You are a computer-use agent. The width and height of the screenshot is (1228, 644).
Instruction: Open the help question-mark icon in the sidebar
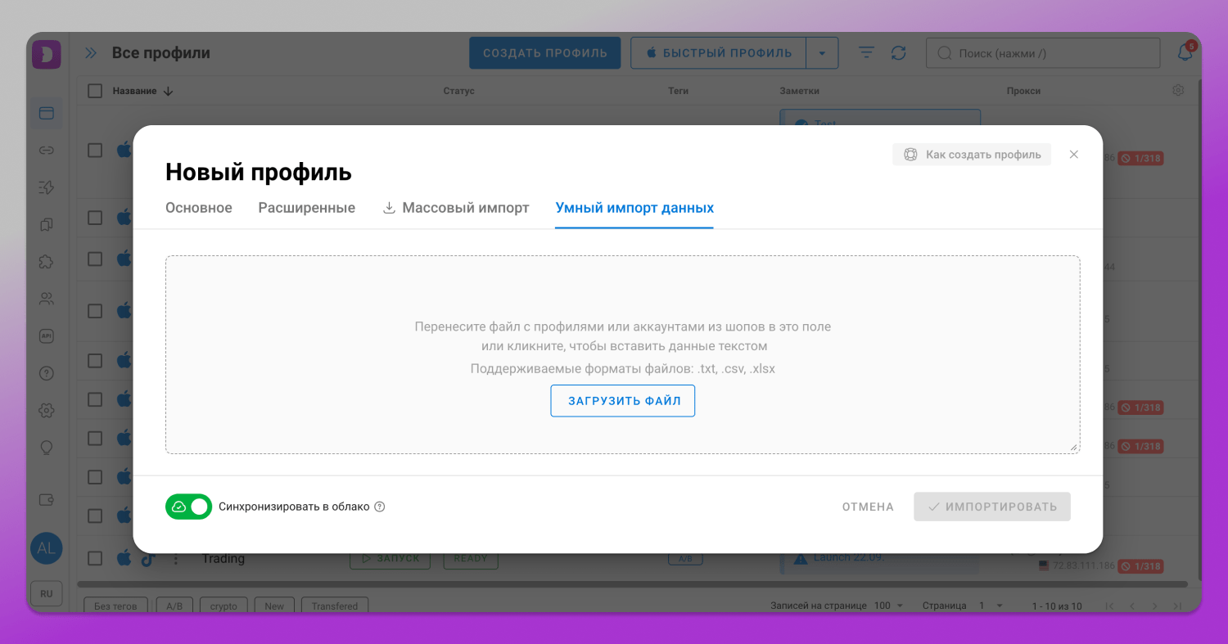click(47, 373)
